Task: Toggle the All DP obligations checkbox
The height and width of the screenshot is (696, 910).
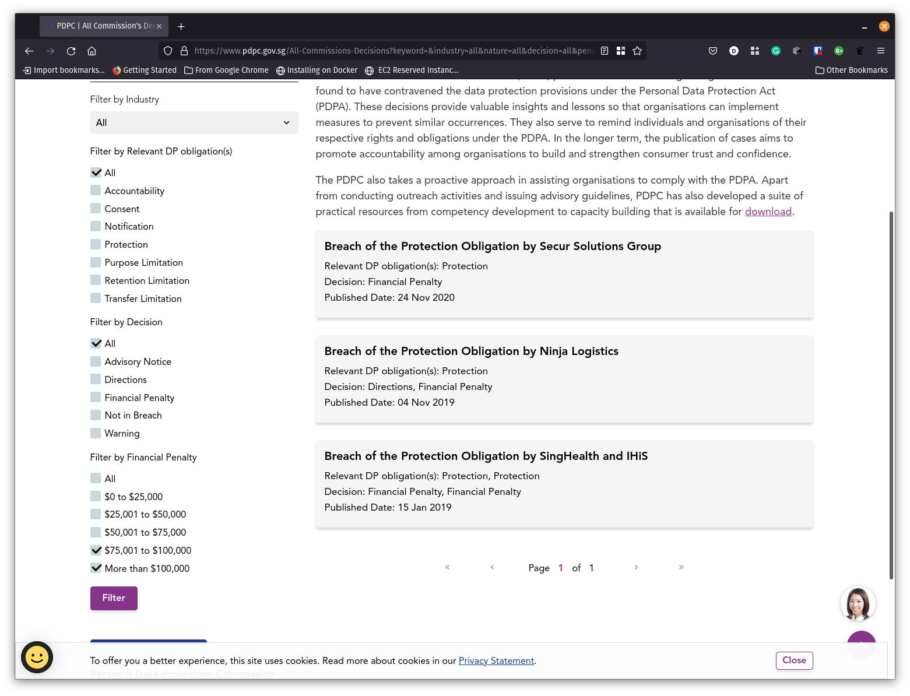Action: click(96, 173)
